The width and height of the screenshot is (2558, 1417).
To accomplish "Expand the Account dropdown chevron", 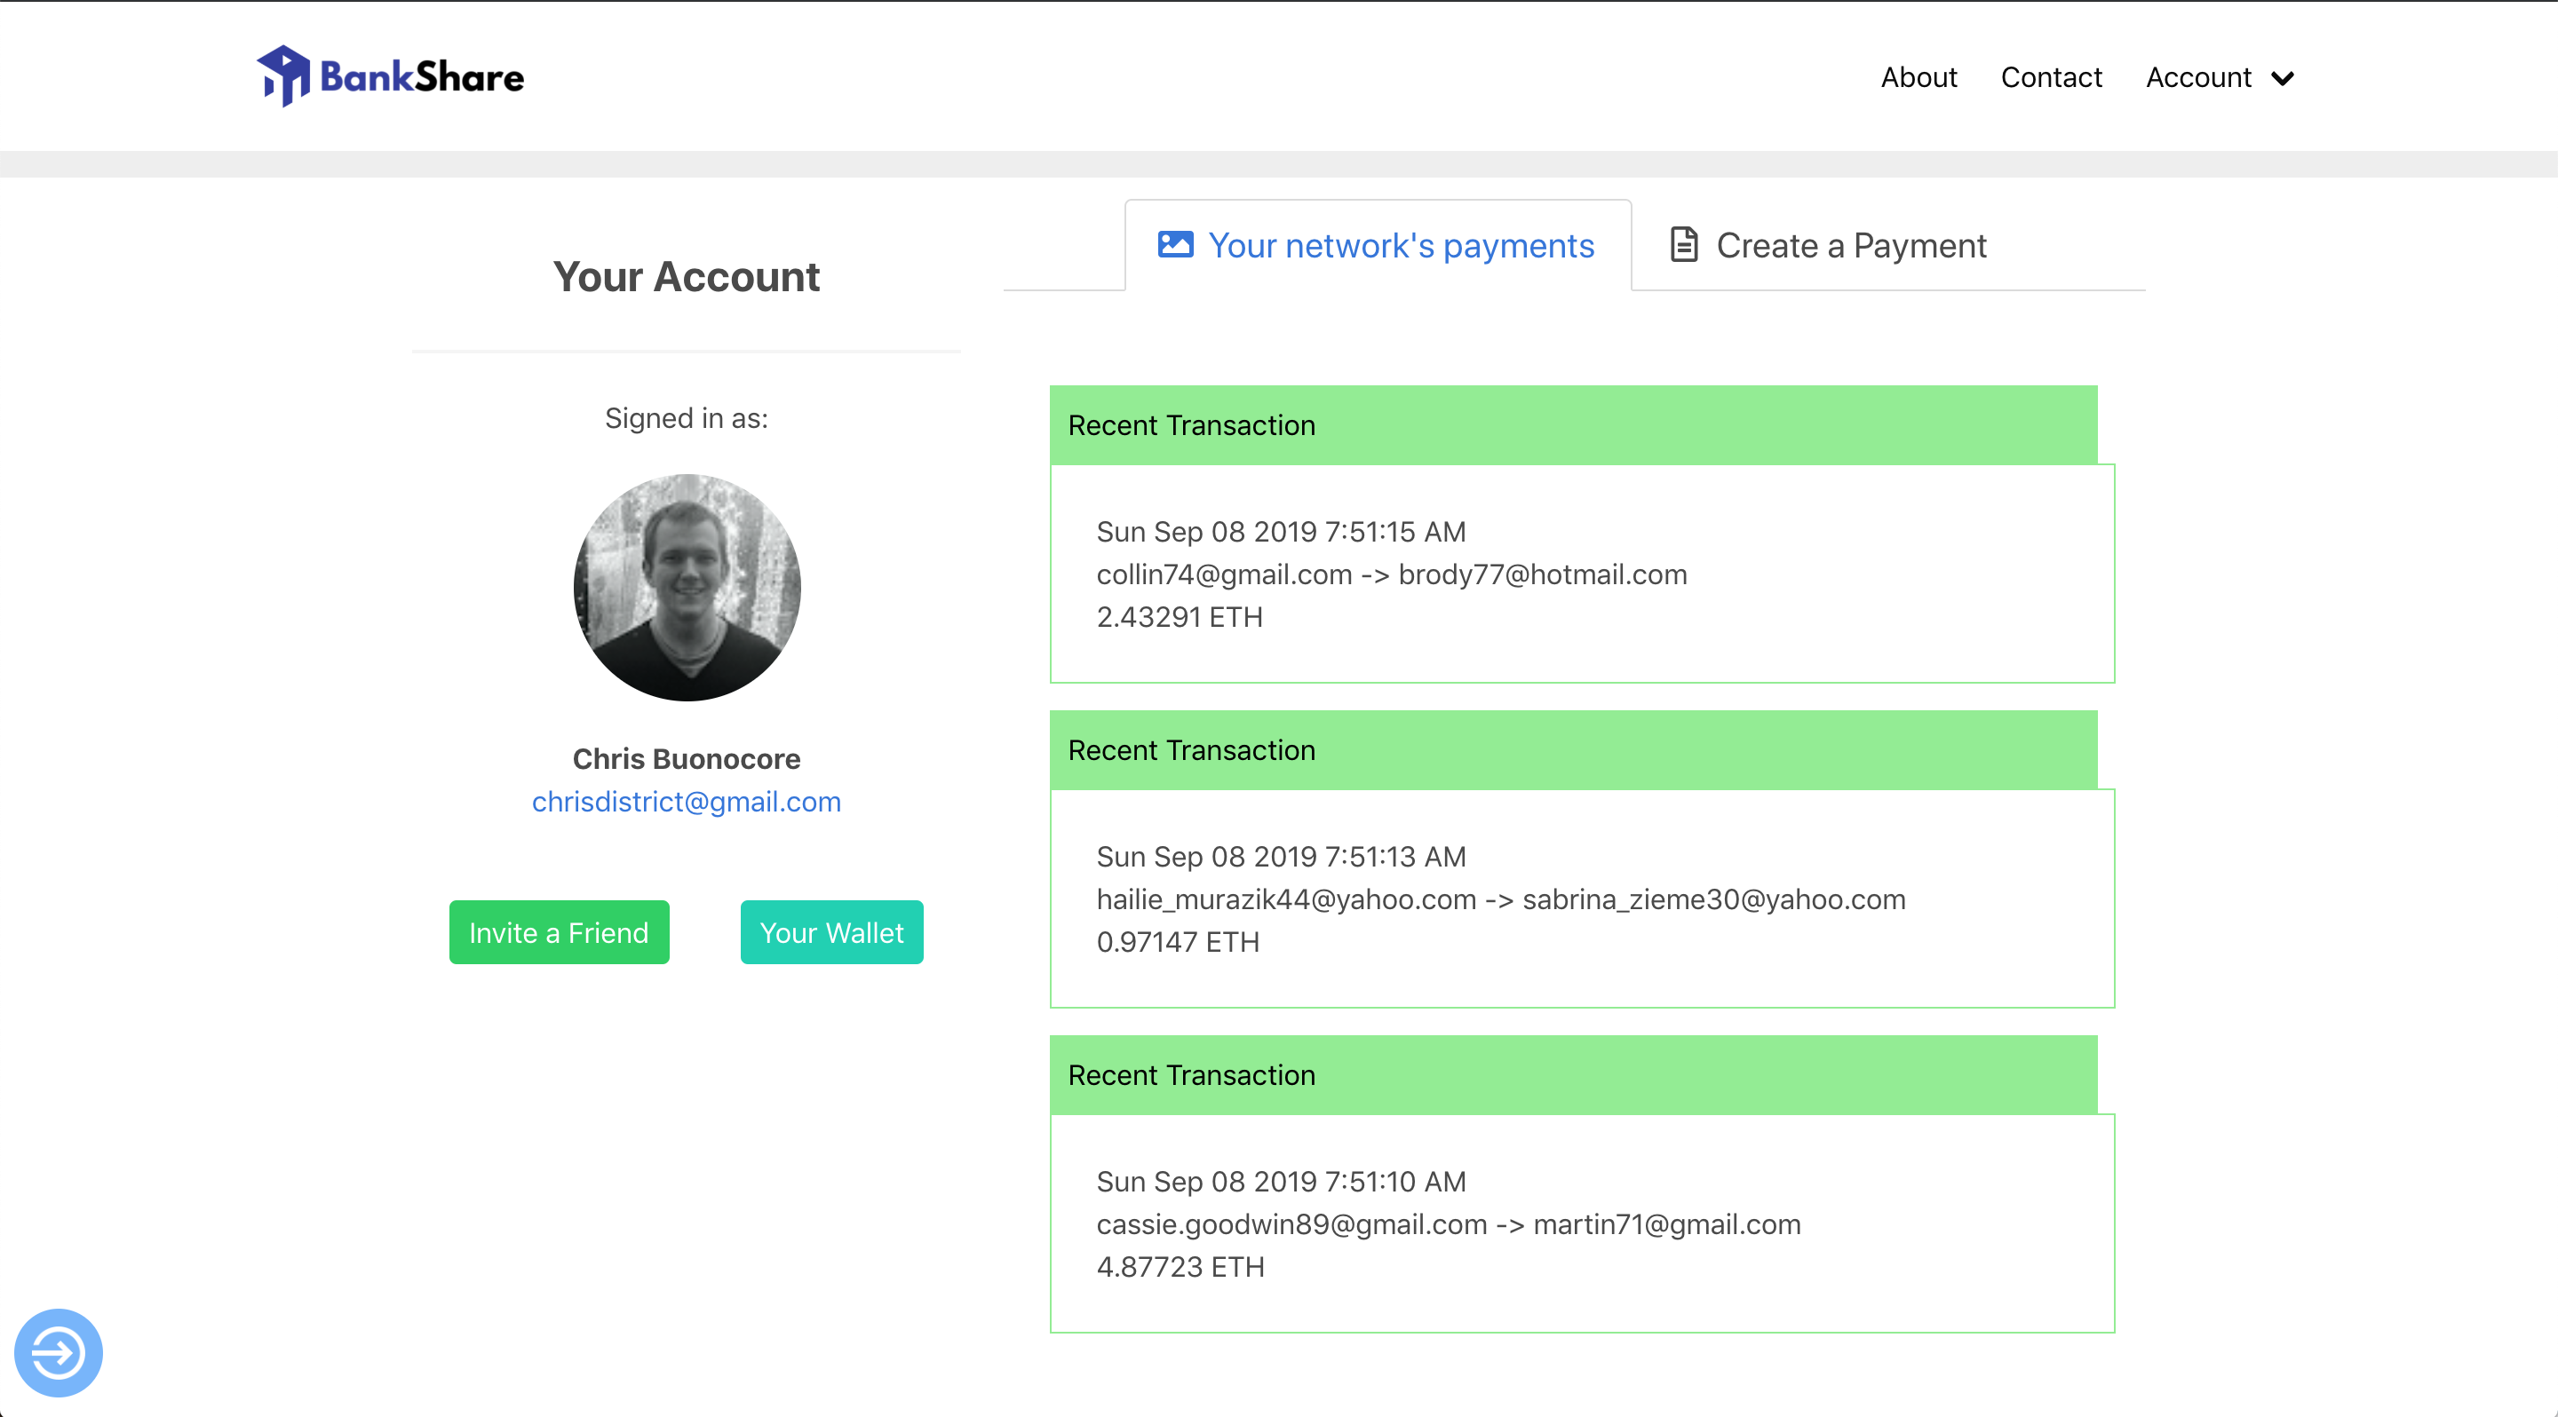I will pyautogui.click(x=2283, y=78).
